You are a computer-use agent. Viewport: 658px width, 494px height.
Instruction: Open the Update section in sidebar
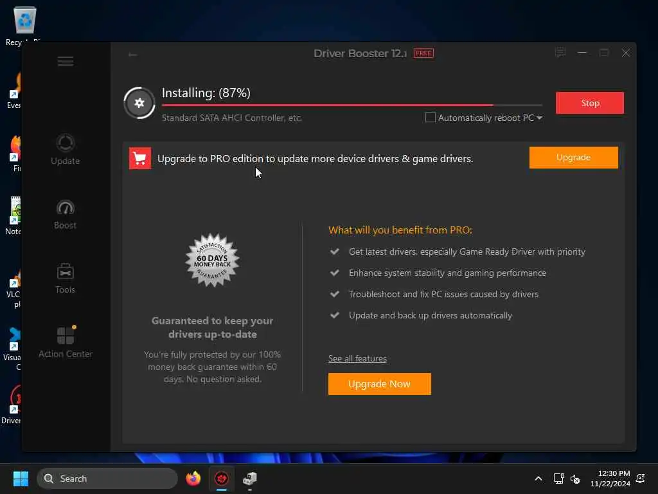(x=65, y=149)
